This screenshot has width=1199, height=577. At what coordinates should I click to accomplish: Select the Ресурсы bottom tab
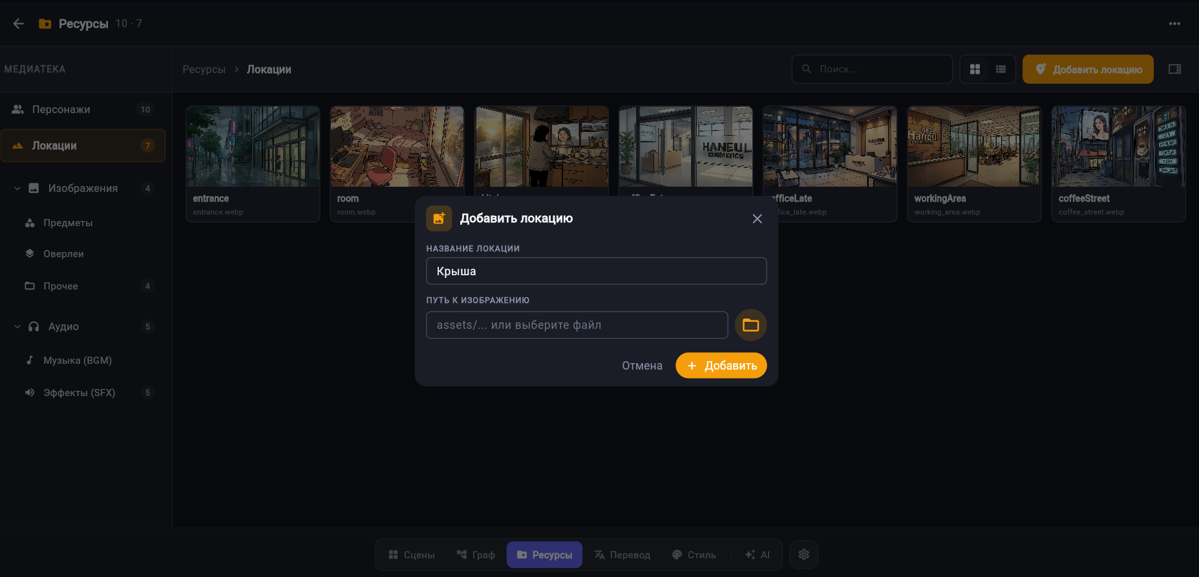coord(544,555)
